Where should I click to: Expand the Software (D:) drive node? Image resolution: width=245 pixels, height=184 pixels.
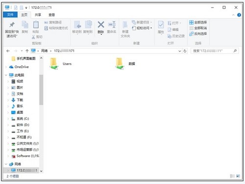click(x=8, y=125)
